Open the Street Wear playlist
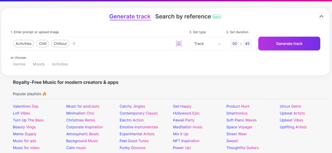 [236, 134]
